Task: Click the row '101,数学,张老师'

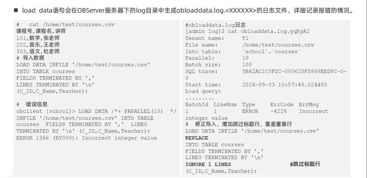Action: pyautogui.click(x=38, y=38)
